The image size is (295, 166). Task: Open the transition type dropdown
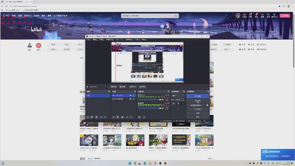(178, 96)
